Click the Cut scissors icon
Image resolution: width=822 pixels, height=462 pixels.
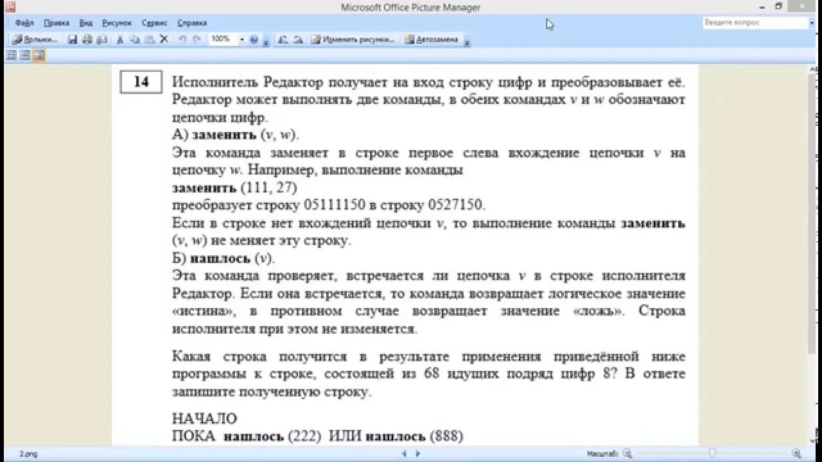(x=119, y=39)
